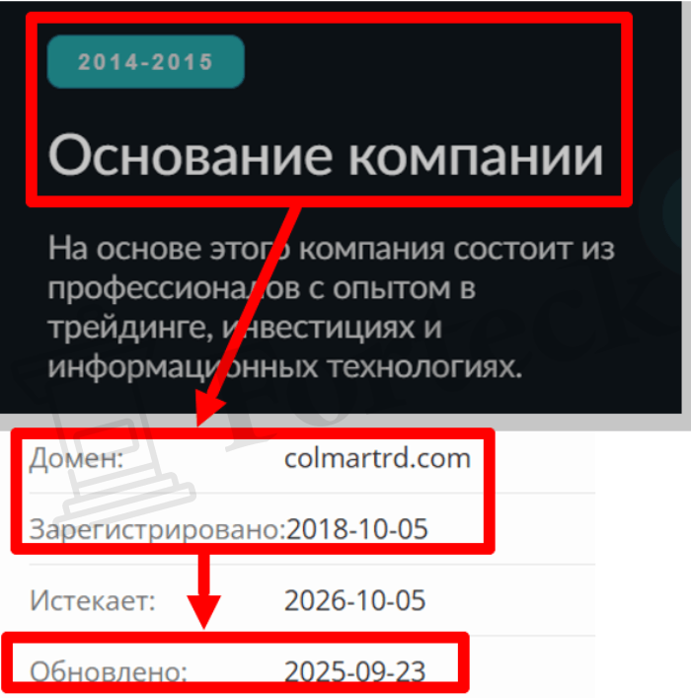Click the short vertical red arrow head
This screenshot has height=698, width=691.
(x=203, y=612)
